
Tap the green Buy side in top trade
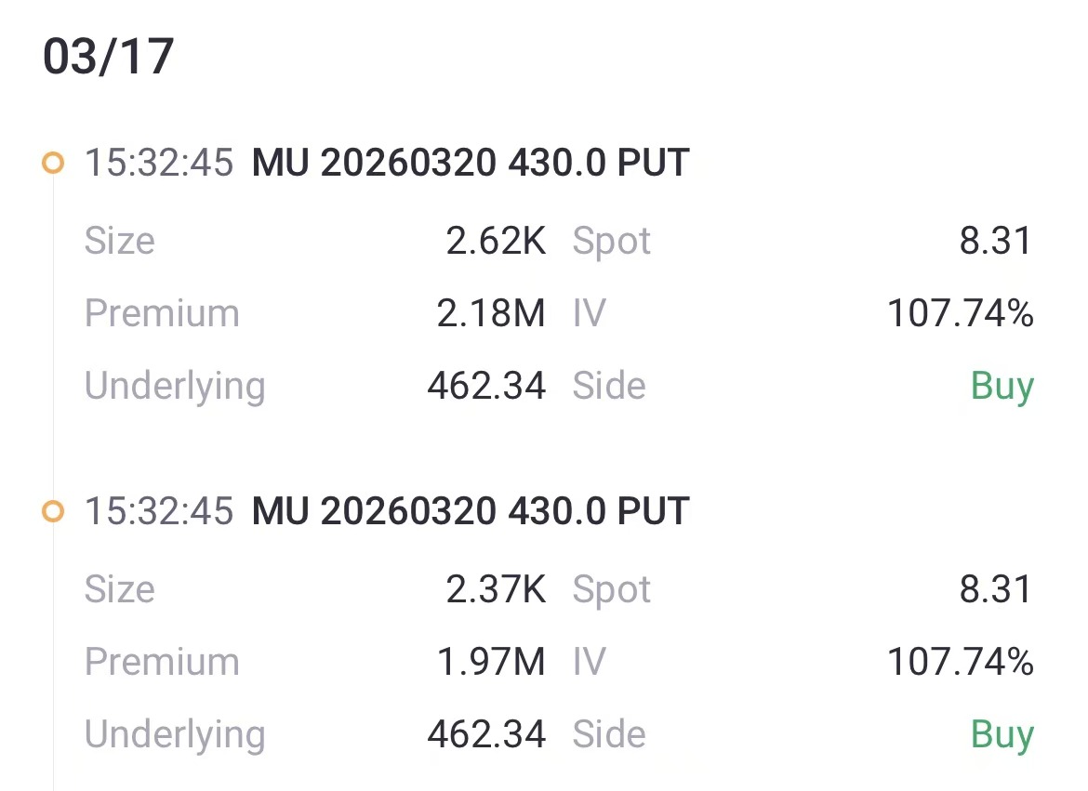click(x=1002, y=386)
